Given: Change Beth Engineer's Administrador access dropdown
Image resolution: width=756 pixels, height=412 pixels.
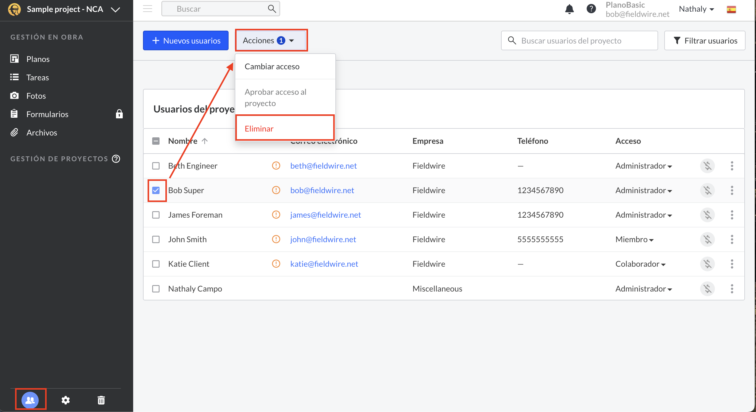Looking at the screenshot, I should coord(644,166).
